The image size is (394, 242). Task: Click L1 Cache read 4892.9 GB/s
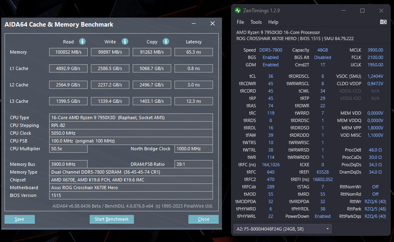click(68, 68)
